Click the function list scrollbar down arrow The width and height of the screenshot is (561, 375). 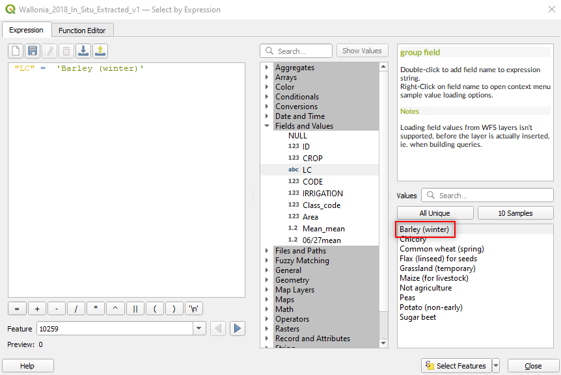coord(383,343)
